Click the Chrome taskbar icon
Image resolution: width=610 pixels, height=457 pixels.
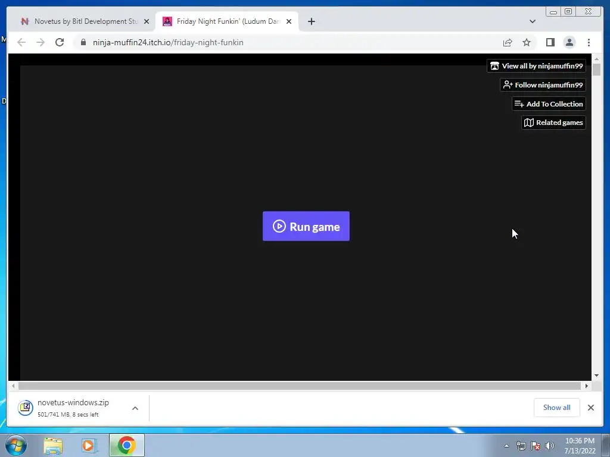click(126, 445)
